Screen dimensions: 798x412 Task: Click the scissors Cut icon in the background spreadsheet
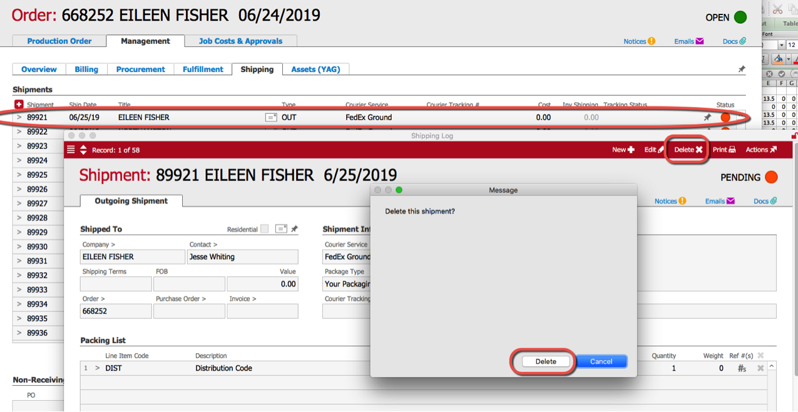coord(777,9)
